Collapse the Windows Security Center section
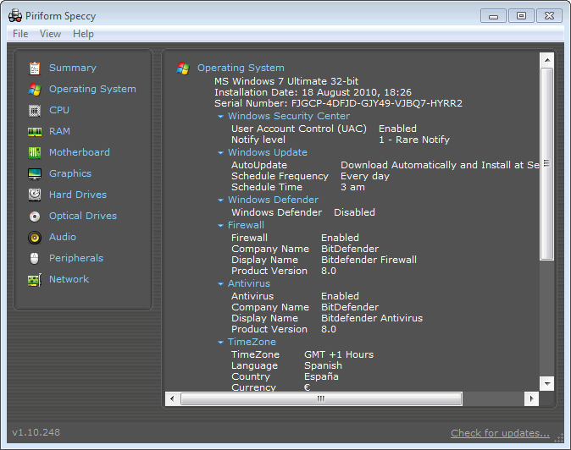This screenshot has height=450, width=571. click(x=220, y=117)
